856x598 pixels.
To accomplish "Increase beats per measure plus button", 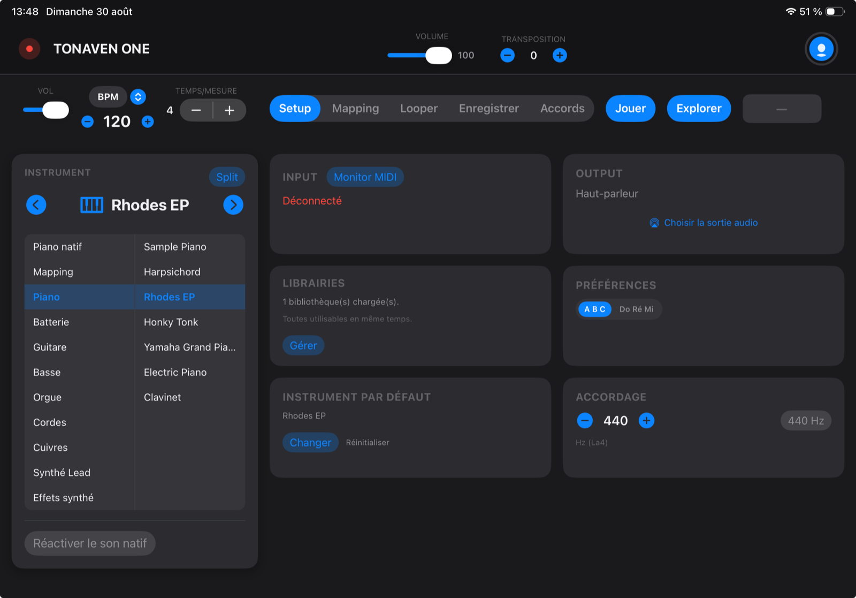I will (230, 110).
